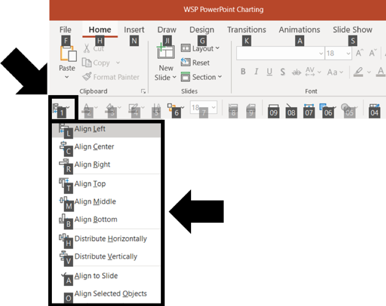Select Distribute Vertically

106,257
